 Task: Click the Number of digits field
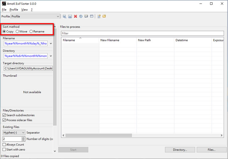[x=12, y=139]
